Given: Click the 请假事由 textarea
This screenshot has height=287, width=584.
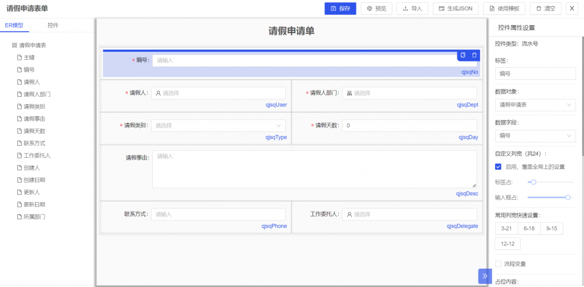Looking at the screenshot, I should coord(314,169).
